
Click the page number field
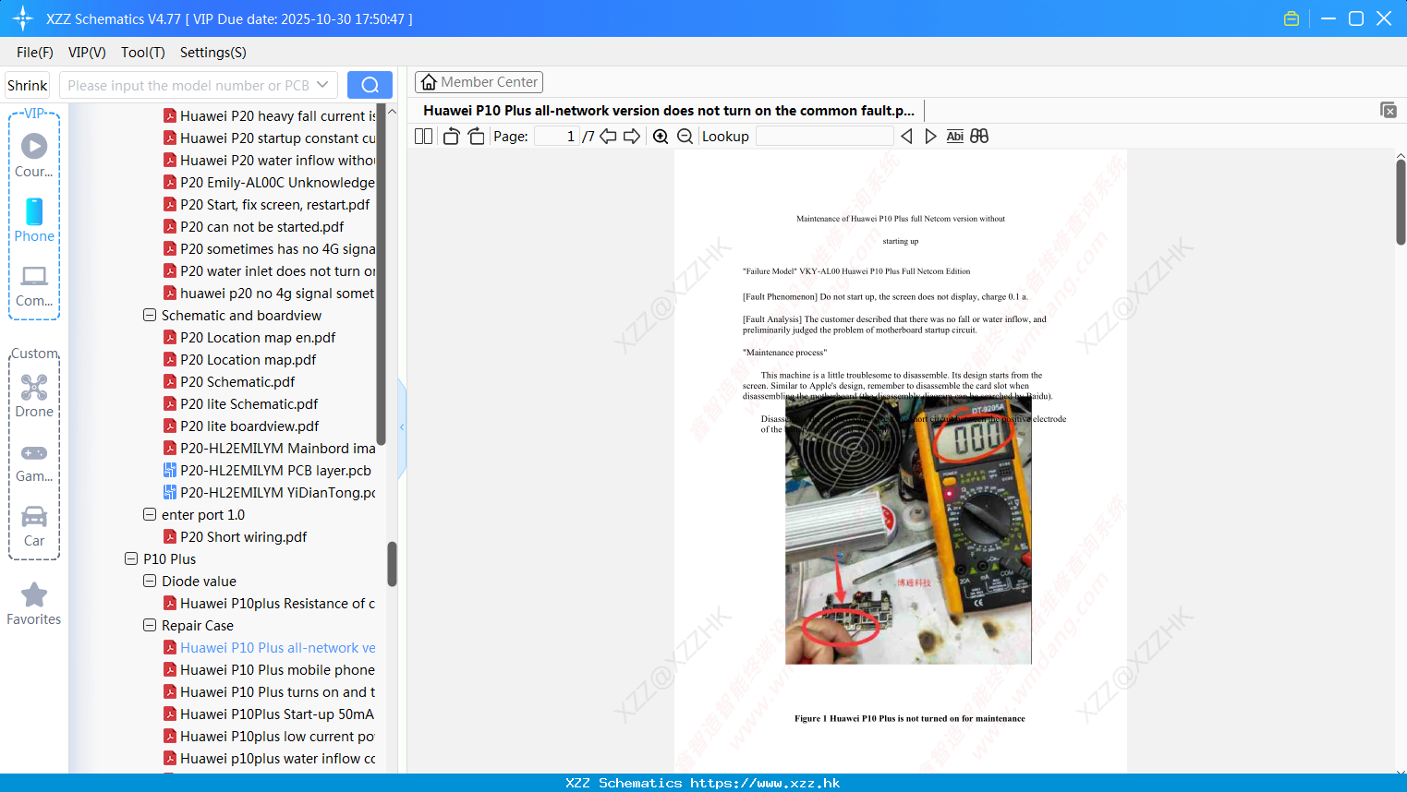(x=557, y=136)
